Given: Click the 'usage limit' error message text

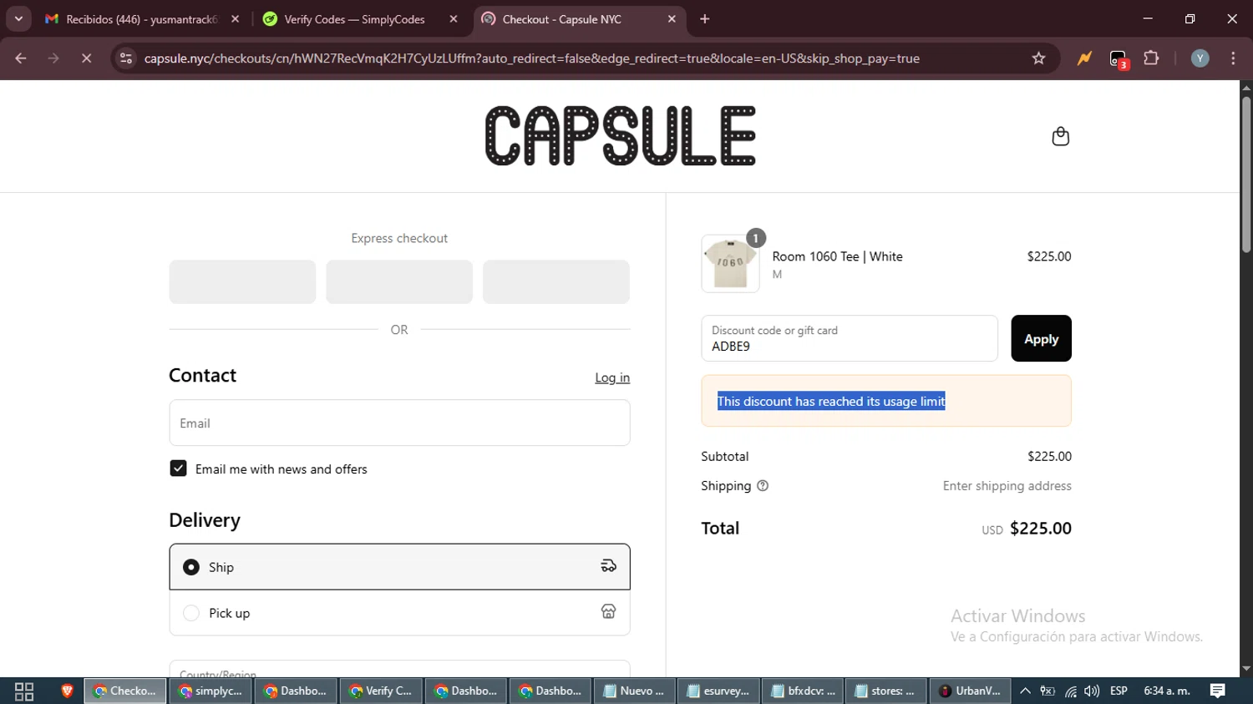Looking at the screenshot, I should (831, 401).
